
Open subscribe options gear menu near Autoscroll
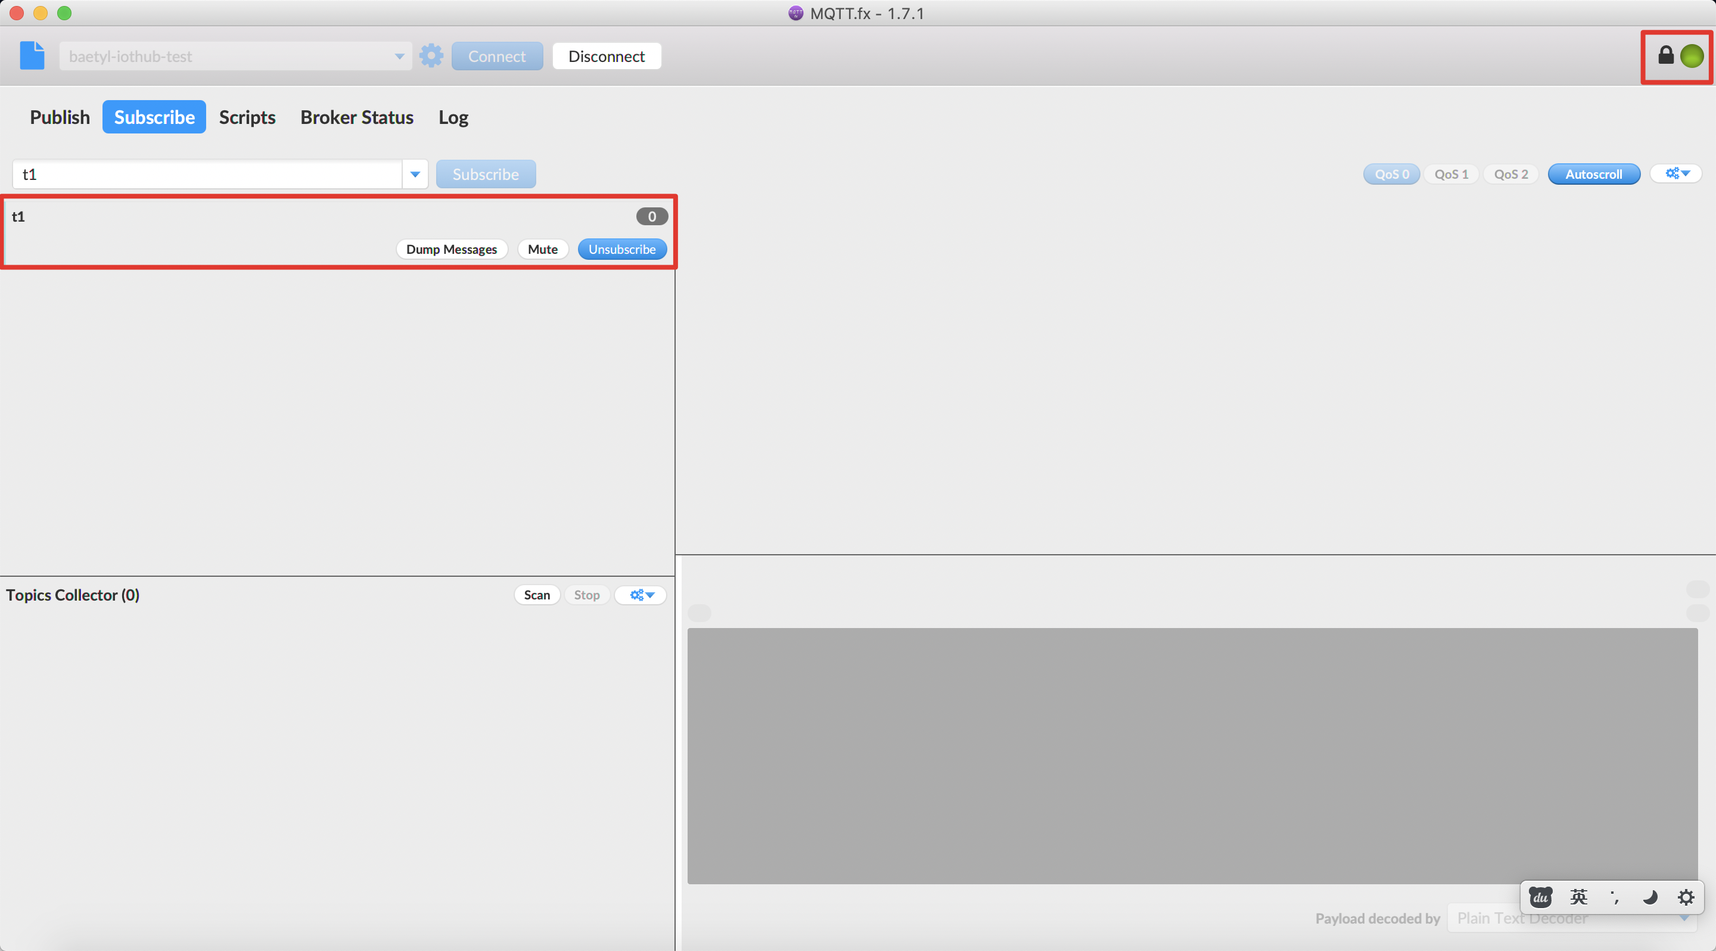pos(1677,174)
